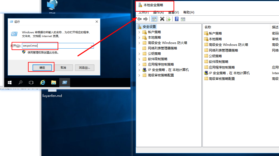Open the 操作(A) menu
This screenshot has height=156, width=279.
(x=158, y=12)
